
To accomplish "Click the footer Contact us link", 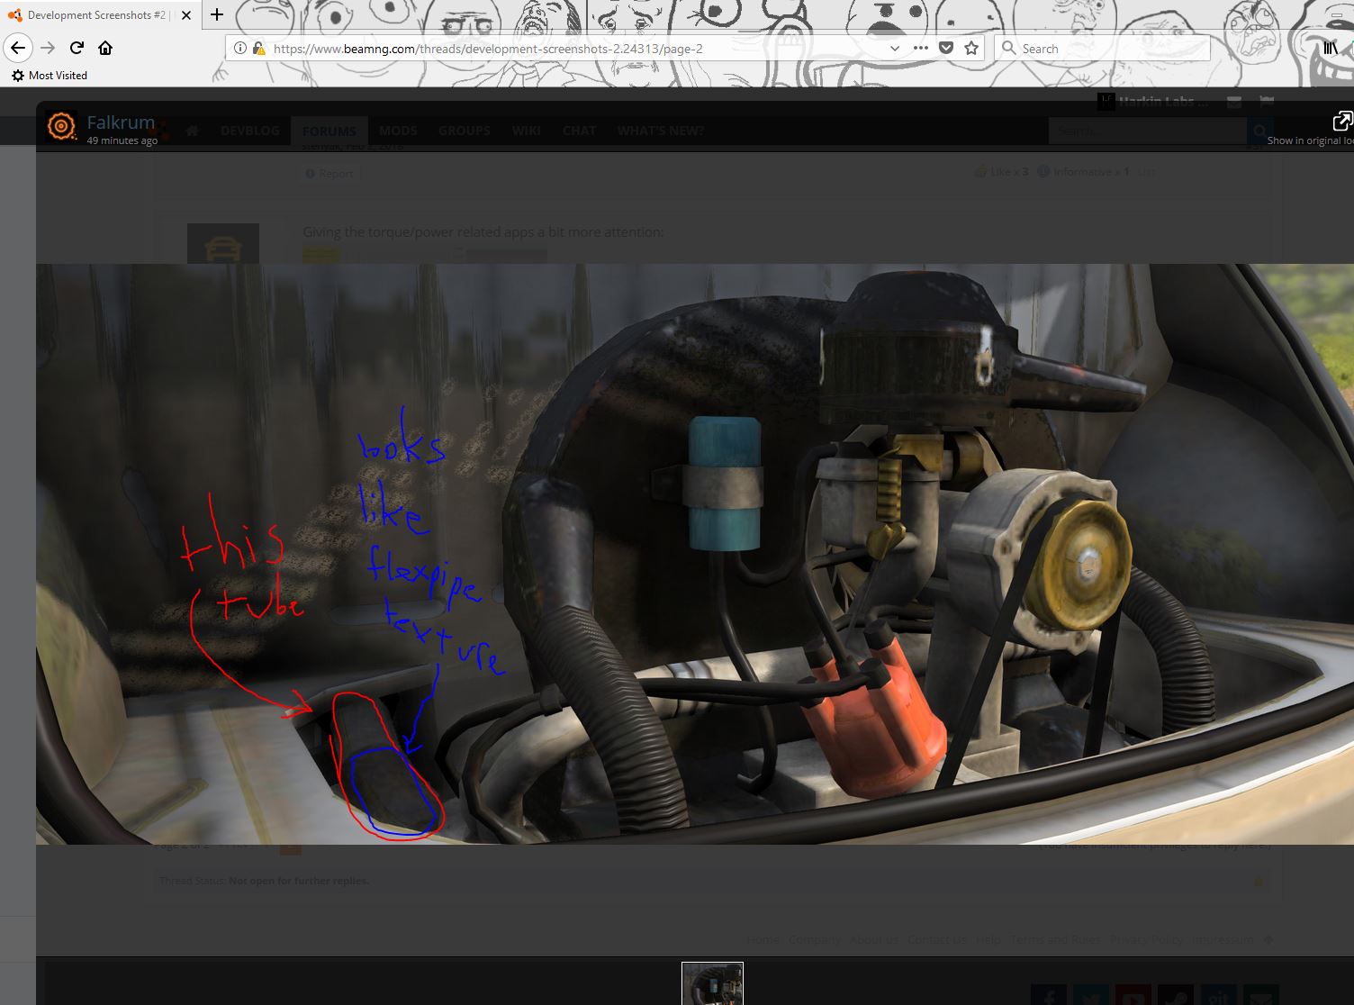I will (936, 939).
